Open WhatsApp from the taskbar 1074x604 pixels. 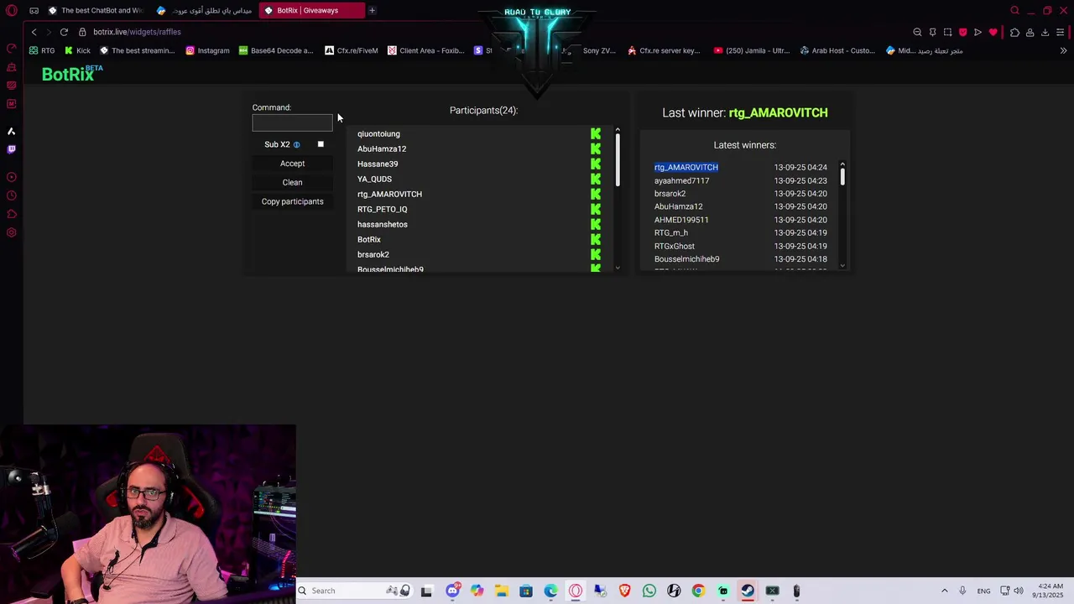649,591
